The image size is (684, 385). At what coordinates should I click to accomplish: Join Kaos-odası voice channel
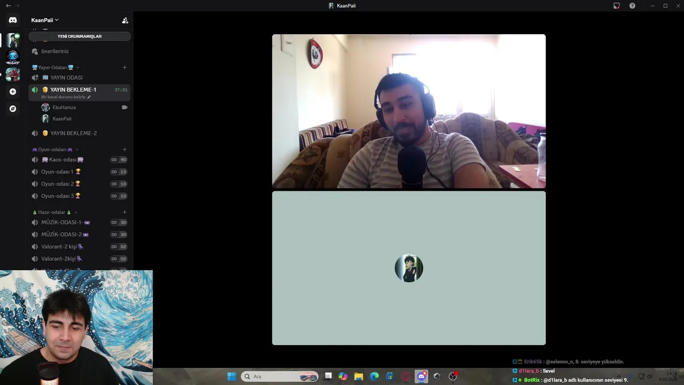[x=80, y=160]
